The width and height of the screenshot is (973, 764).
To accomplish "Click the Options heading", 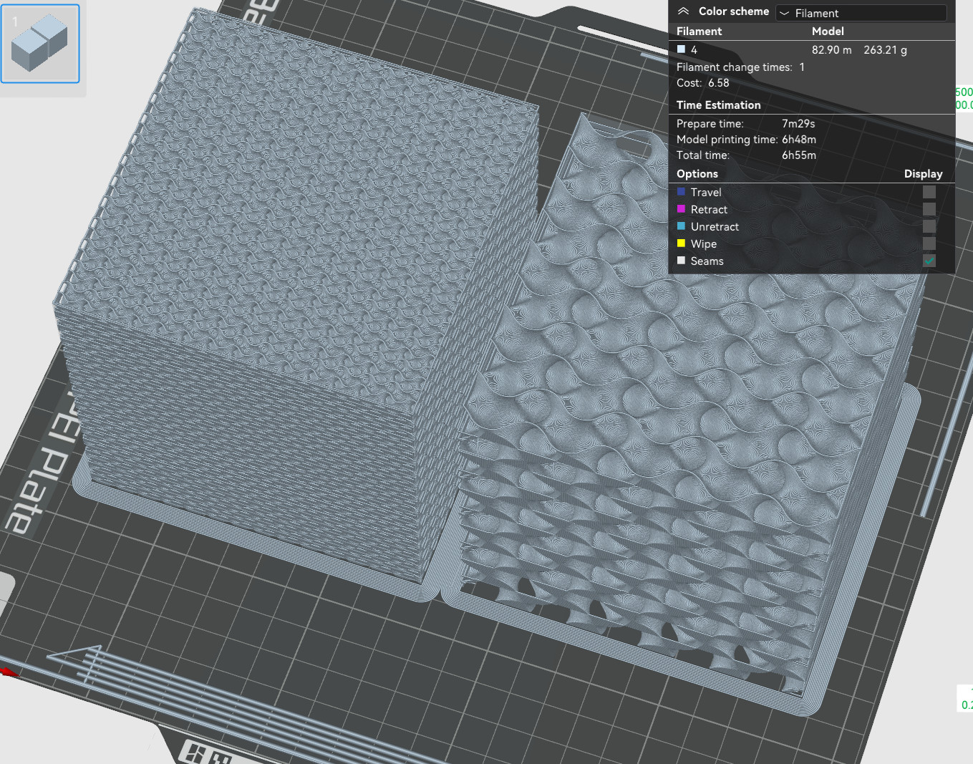I will click(697, 174).
